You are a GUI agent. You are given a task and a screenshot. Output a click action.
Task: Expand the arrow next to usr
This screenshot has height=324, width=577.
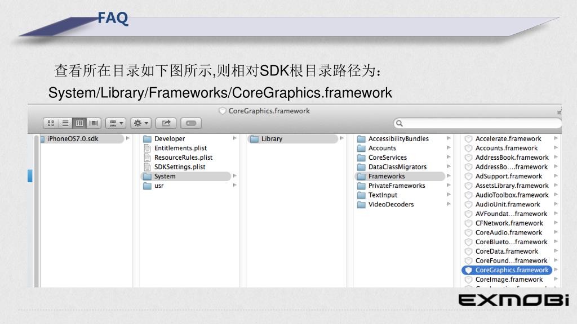(235, 185)
